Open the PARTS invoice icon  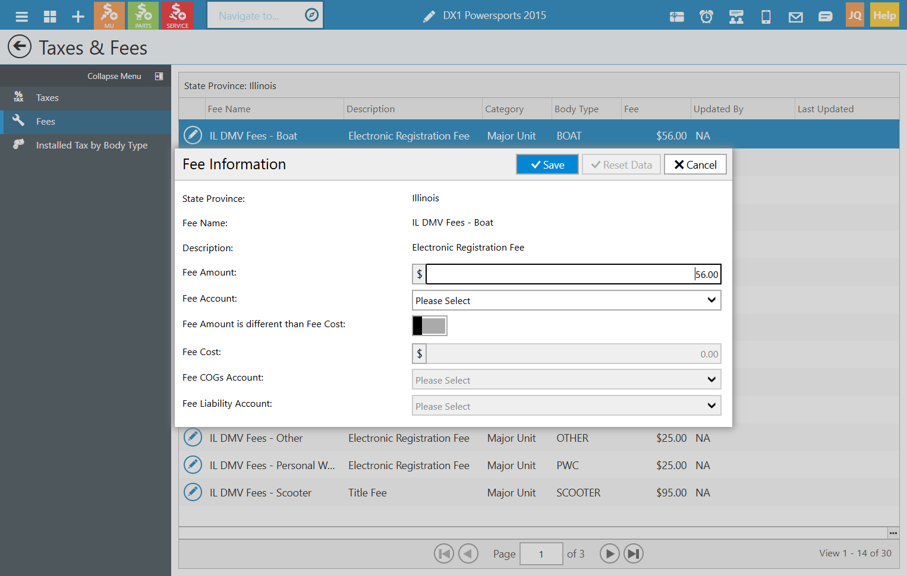(x=143, y=15)
